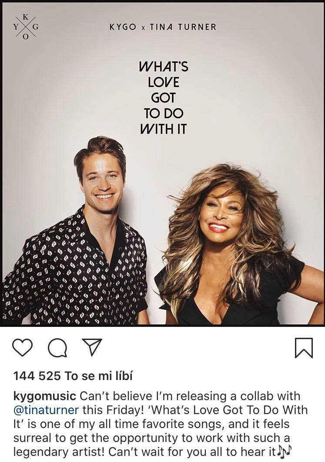The height and width of the screenshot is (462, 325).
Task: Tap the man's black patterned shirt
Action: point(74,271)
